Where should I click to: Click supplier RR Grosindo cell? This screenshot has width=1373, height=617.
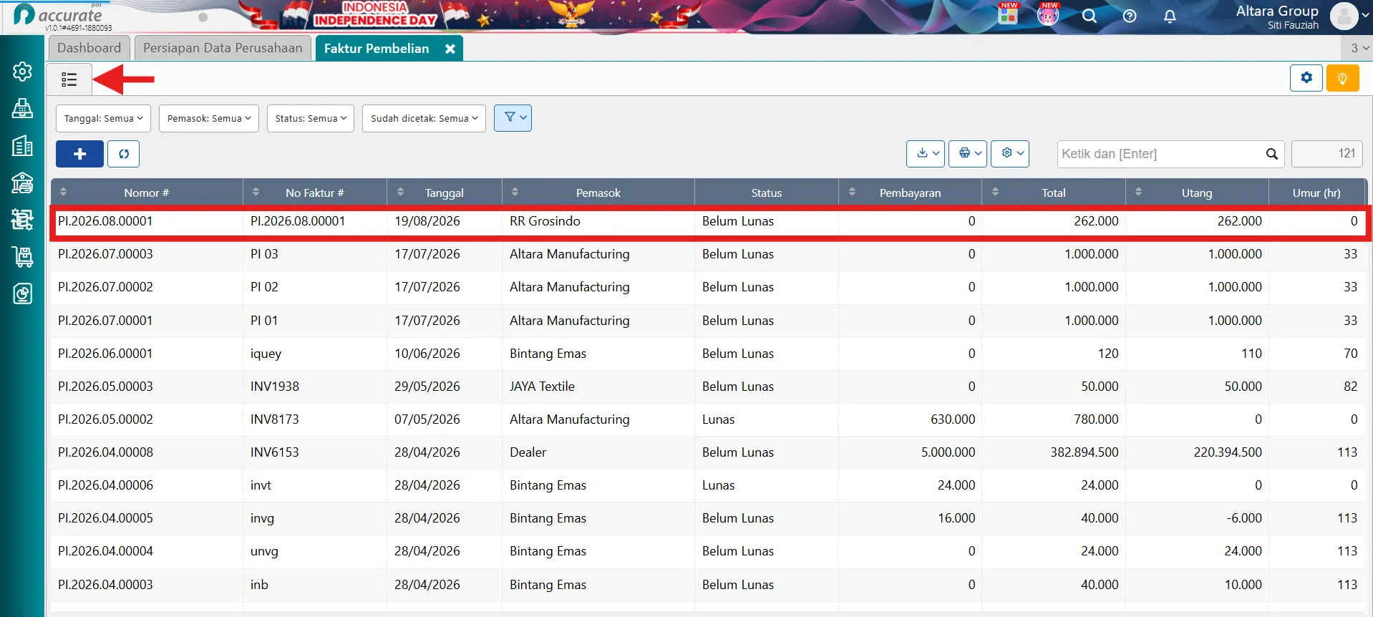click(598, 221)
